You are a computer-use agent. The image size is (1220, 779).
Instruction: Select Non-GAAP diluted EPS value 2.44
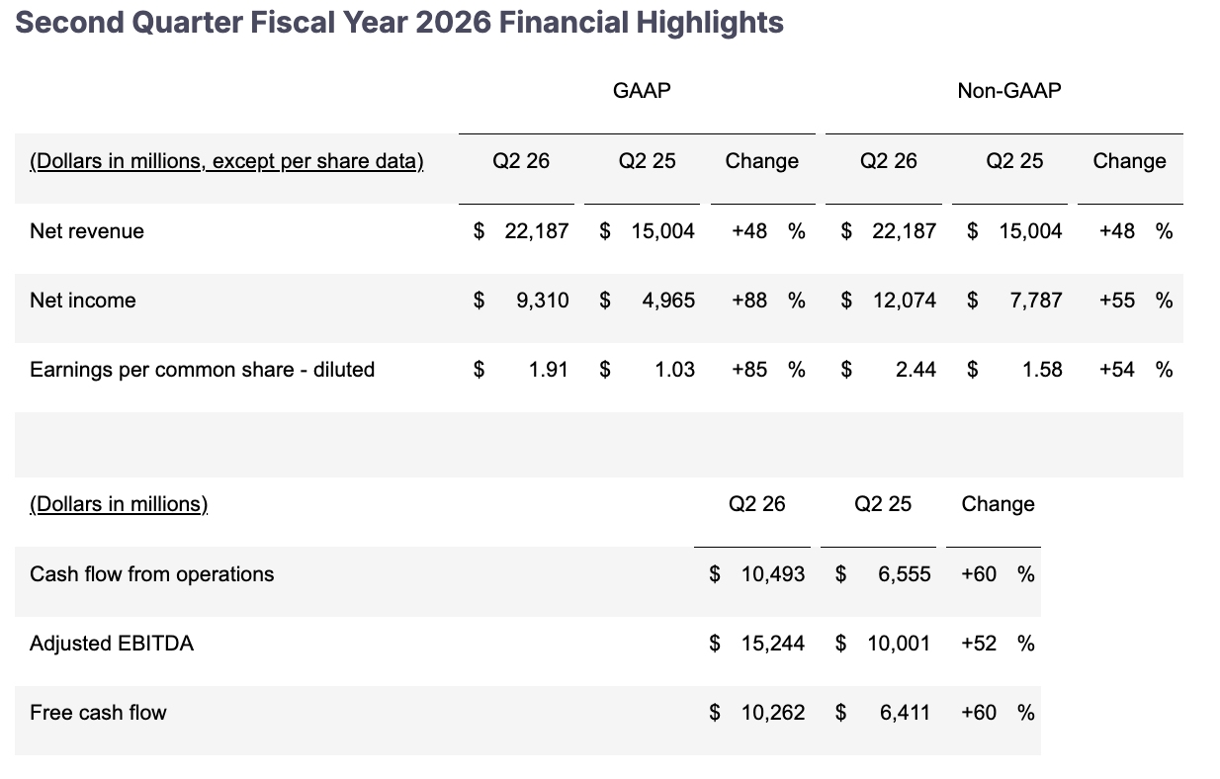[915, 370]
